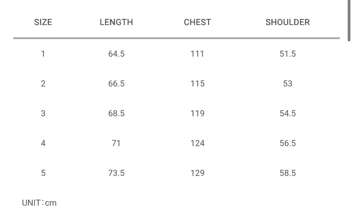Click the SIZE column header

click(43, 22)
